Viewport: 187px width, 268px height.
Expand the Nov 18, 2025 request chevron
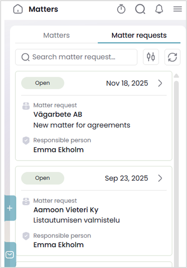(160, 83)
